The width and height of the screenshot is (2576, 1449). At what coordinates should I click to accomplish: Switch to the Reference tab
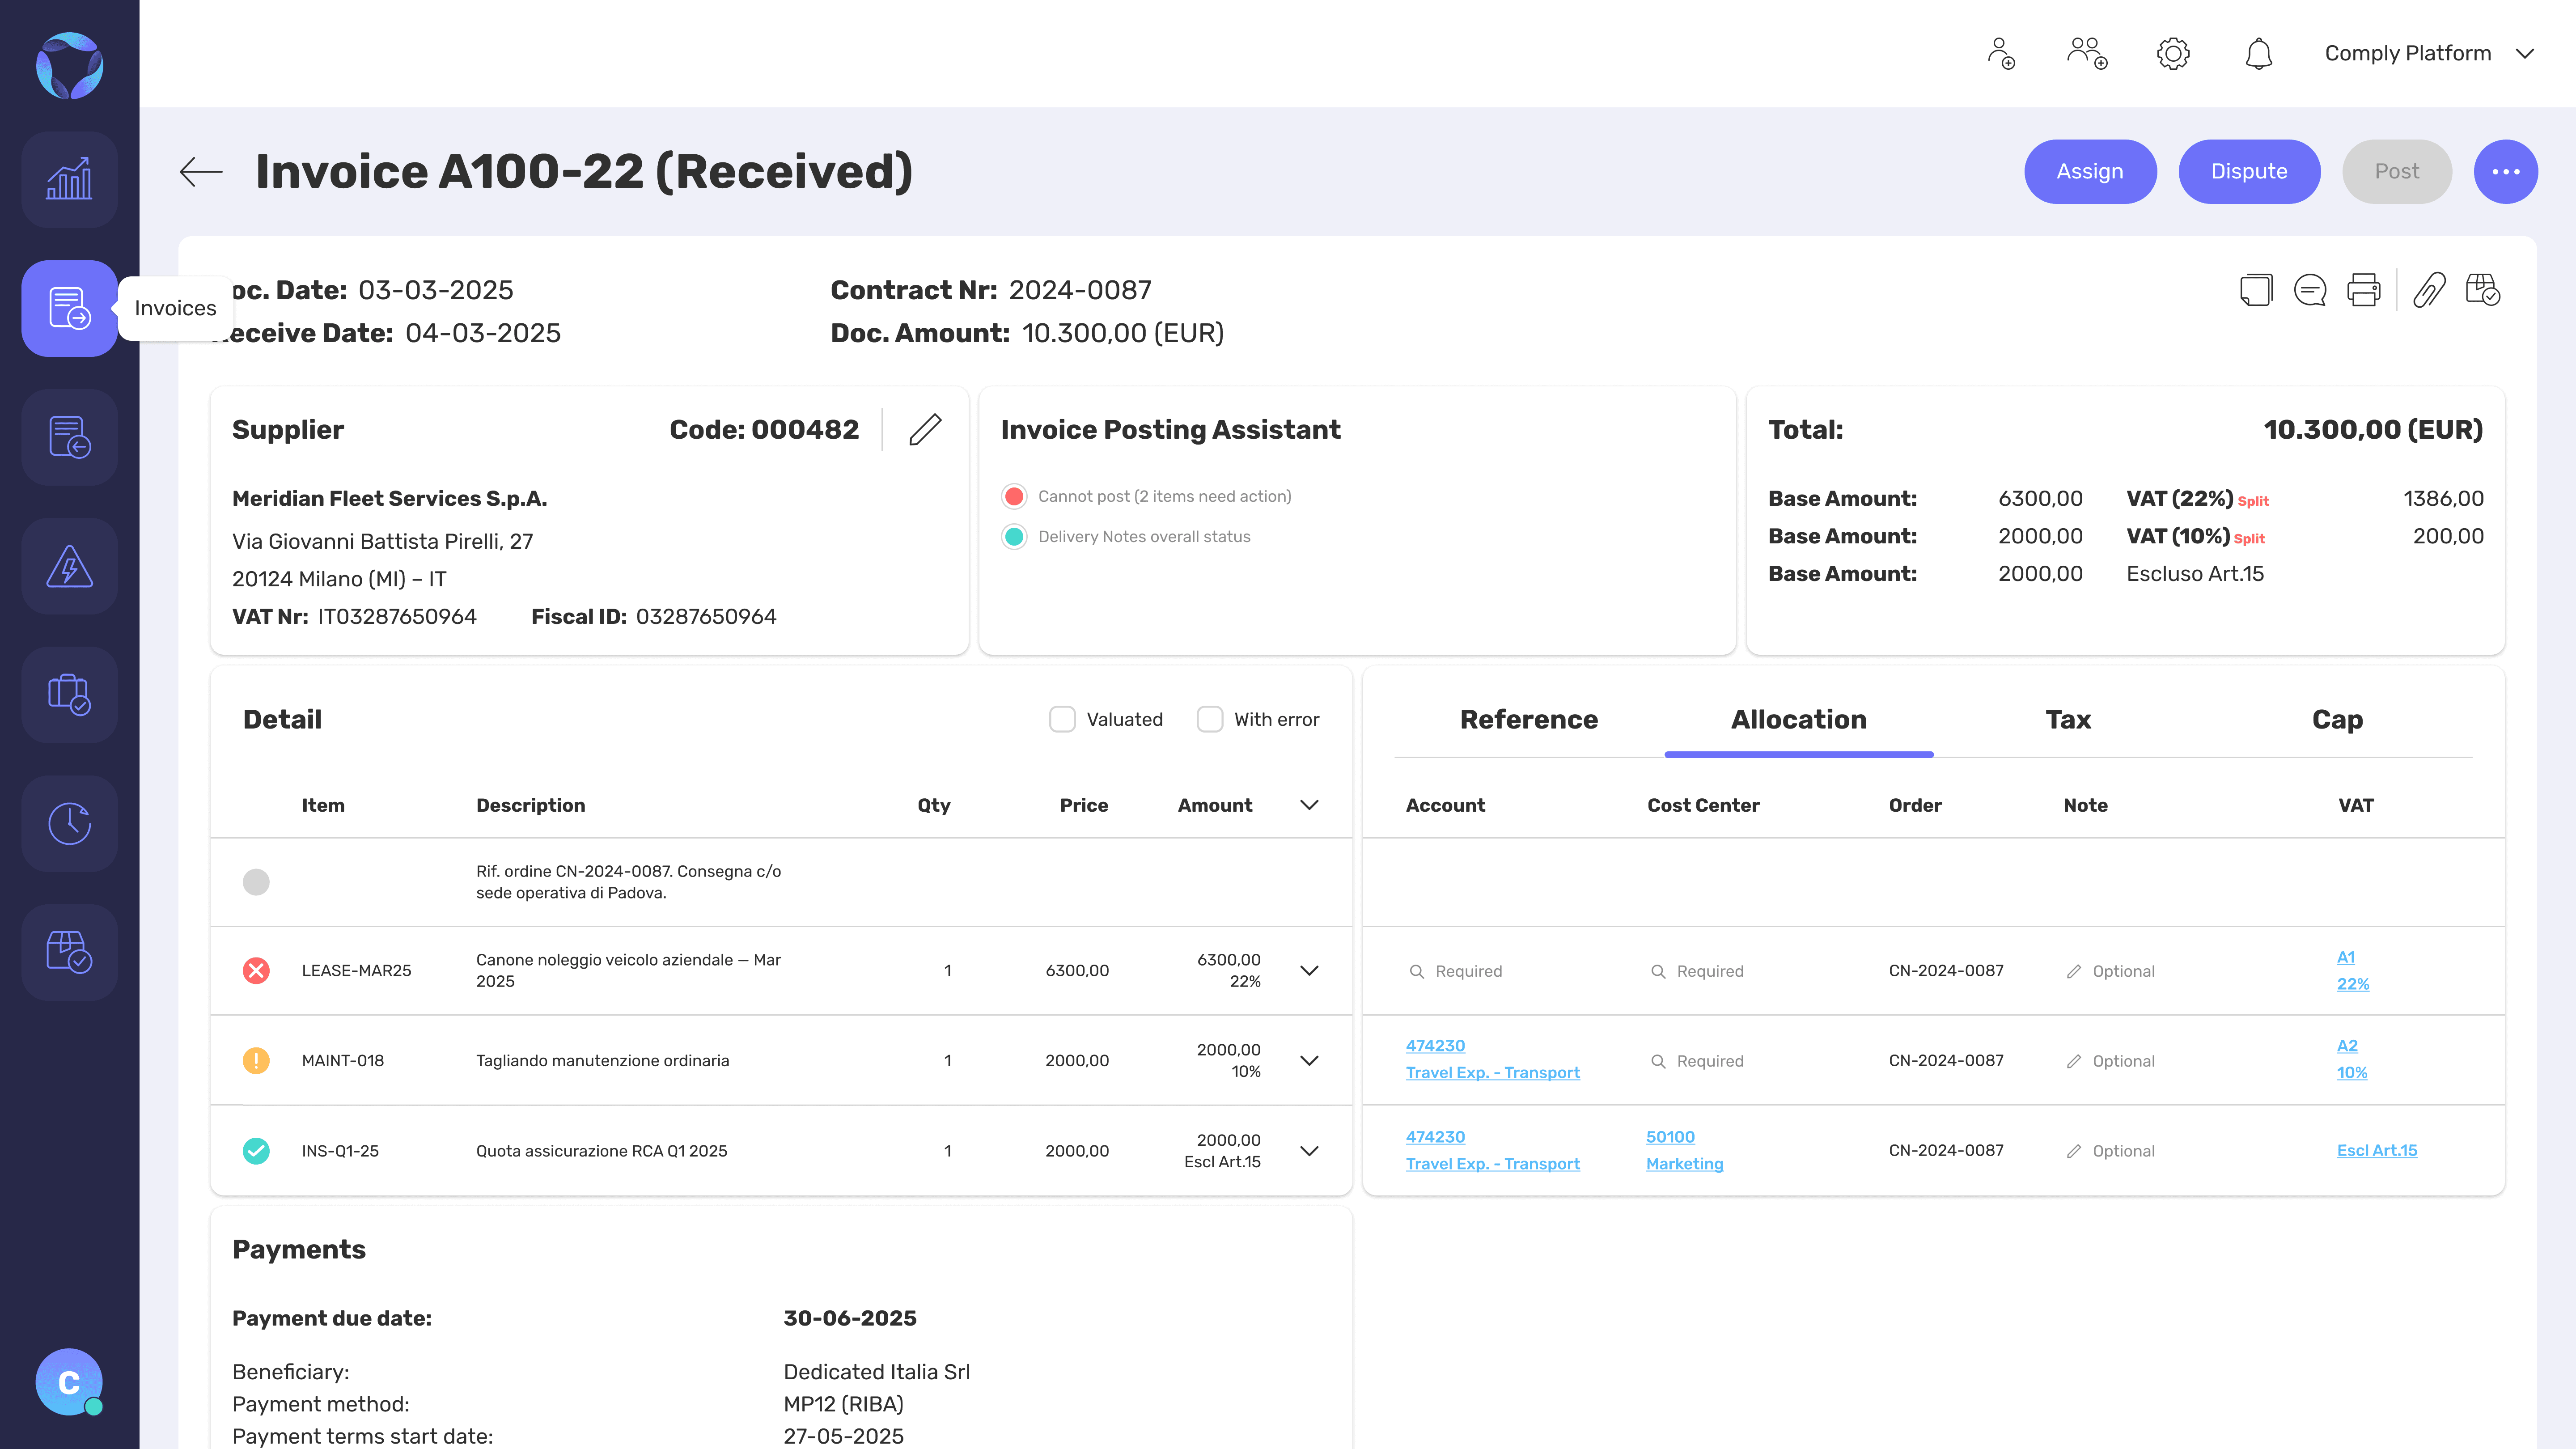click(1529, 719)
